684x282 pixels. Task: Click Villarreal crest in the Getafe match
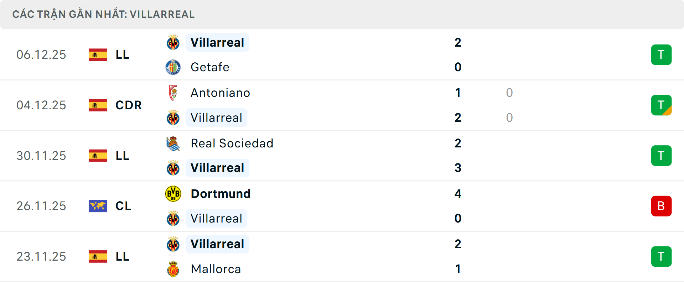(x=173, y=43)
